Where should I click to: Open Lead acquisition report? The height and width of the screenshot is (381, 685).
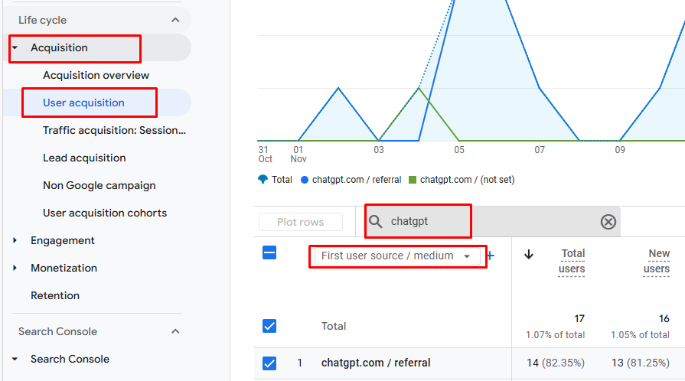click(84, 158)
